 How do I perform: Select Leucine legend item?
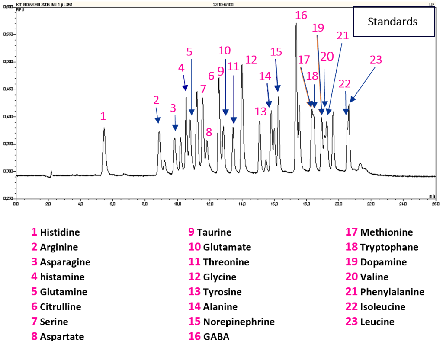pos(370,322)
